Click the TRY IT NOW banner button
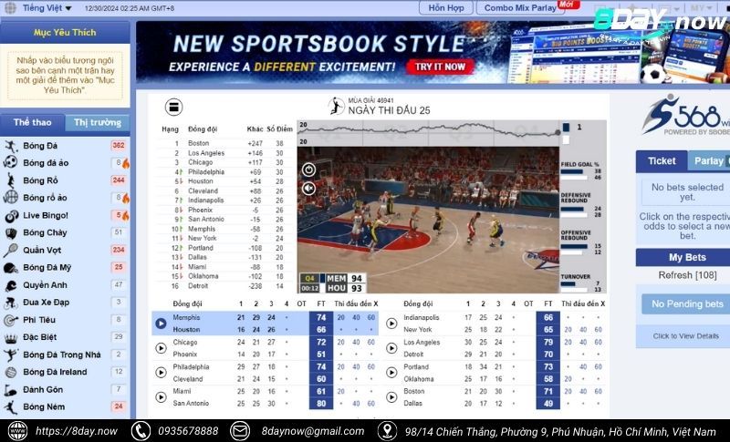This screenshot has width=730, height=442. point(441,67)
